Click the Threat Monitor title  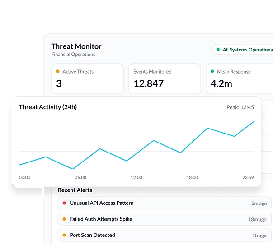tap(76, 46)
